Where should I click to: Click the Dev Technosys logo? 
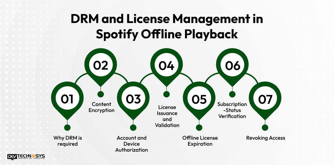pos(26,157)
